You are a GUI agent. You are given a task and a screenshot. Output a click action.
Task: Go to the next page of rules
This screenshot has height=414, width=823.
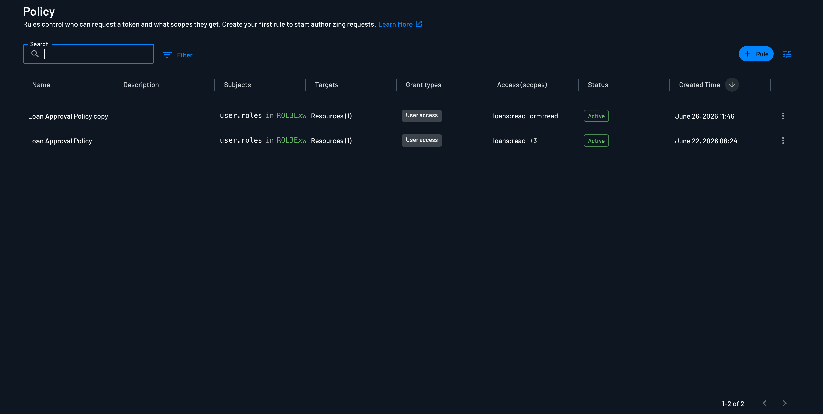point(785,403)
